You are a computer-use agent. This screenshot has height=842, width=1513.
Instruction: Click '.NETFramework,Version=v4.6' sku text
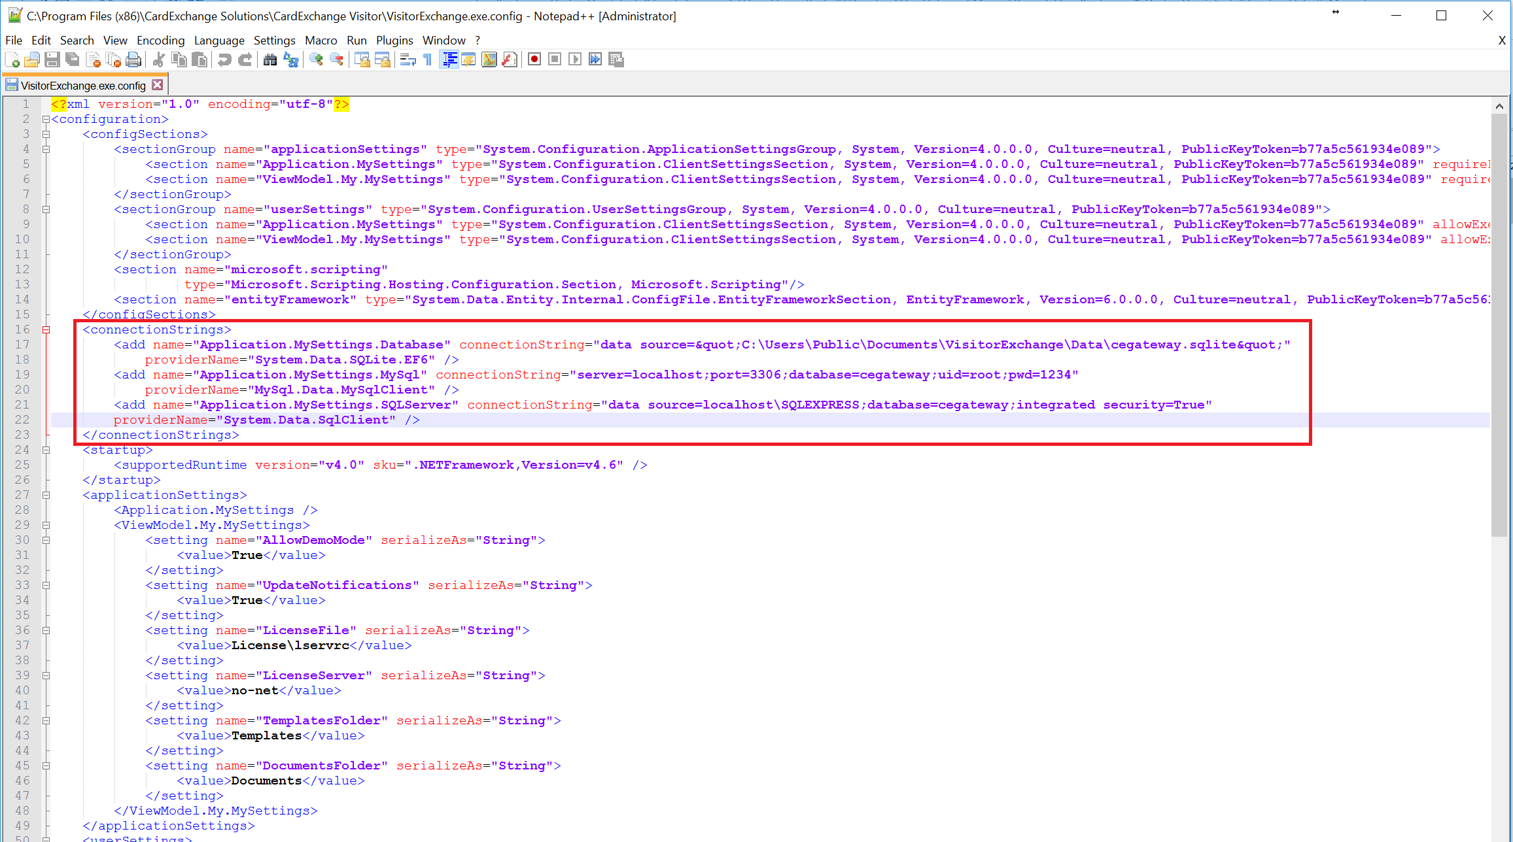(x=514, y=465)
